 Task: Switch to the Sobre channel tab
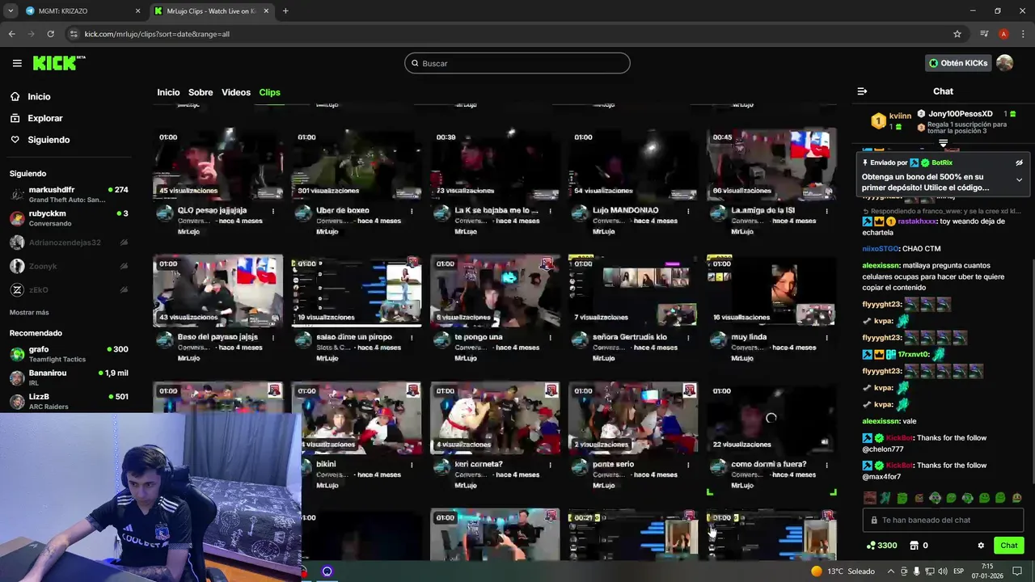[201, 92]
